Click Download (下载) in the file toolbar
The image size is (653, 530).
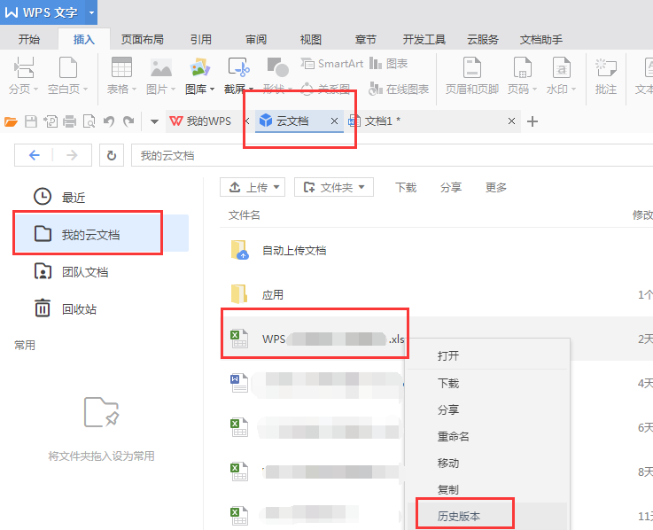tap(406, 188)
